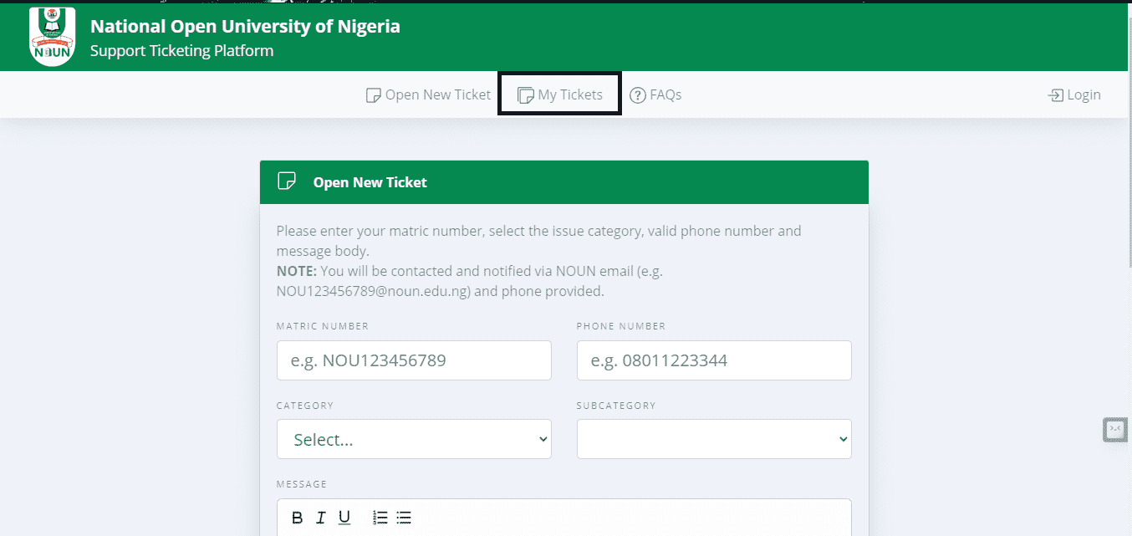Click the My Tickets icon
This screenshot has width=1132, height=536.
click(x=526, y=95)
